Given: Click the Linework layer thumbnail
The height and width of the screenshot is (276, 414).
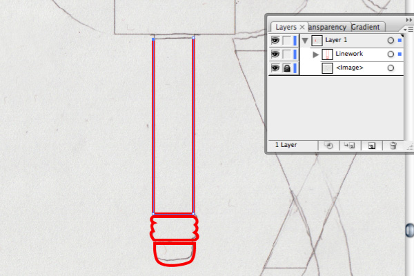Looking at the screenshot, I should [x=327, y=55].
